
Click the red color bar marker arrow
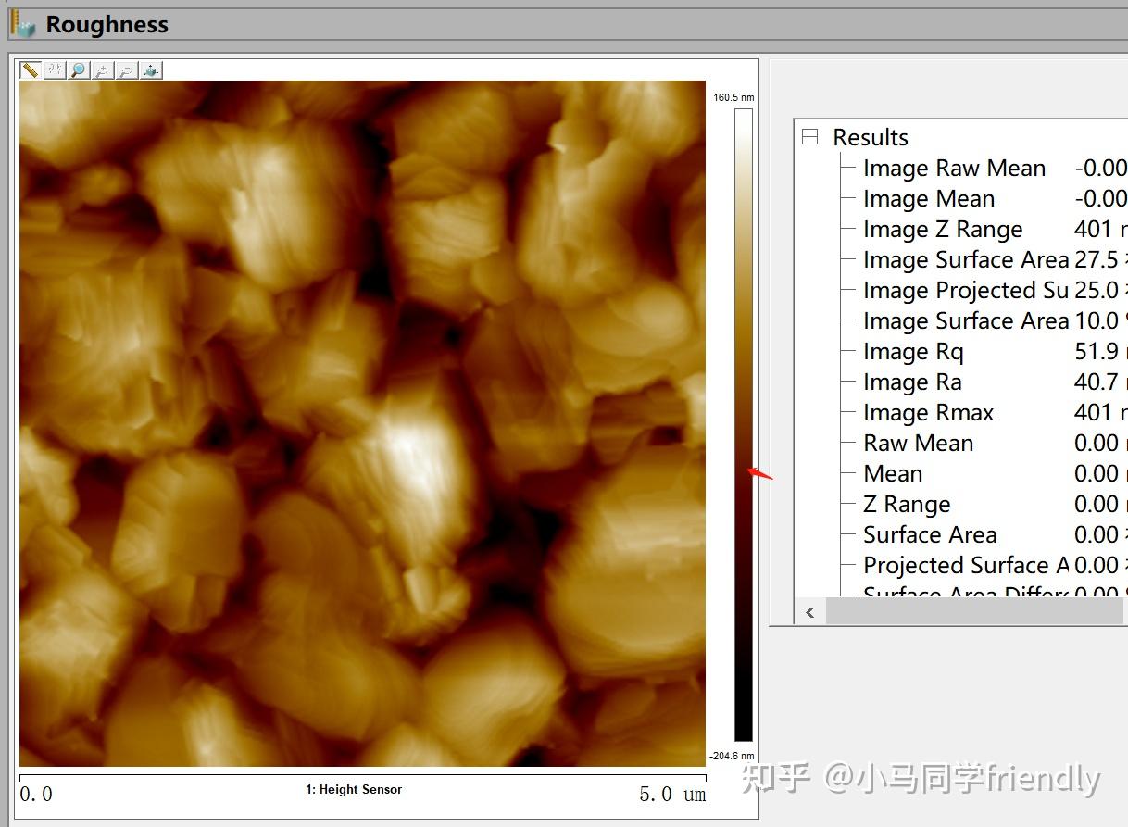tap(760, 474)
